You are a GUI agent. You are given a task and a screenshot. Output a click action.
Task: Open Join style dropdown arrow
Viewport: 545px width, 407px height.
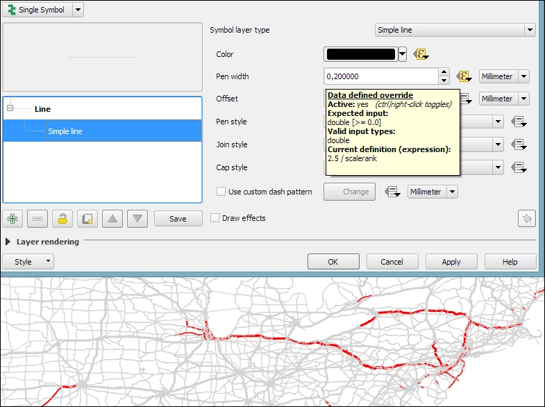498,144
